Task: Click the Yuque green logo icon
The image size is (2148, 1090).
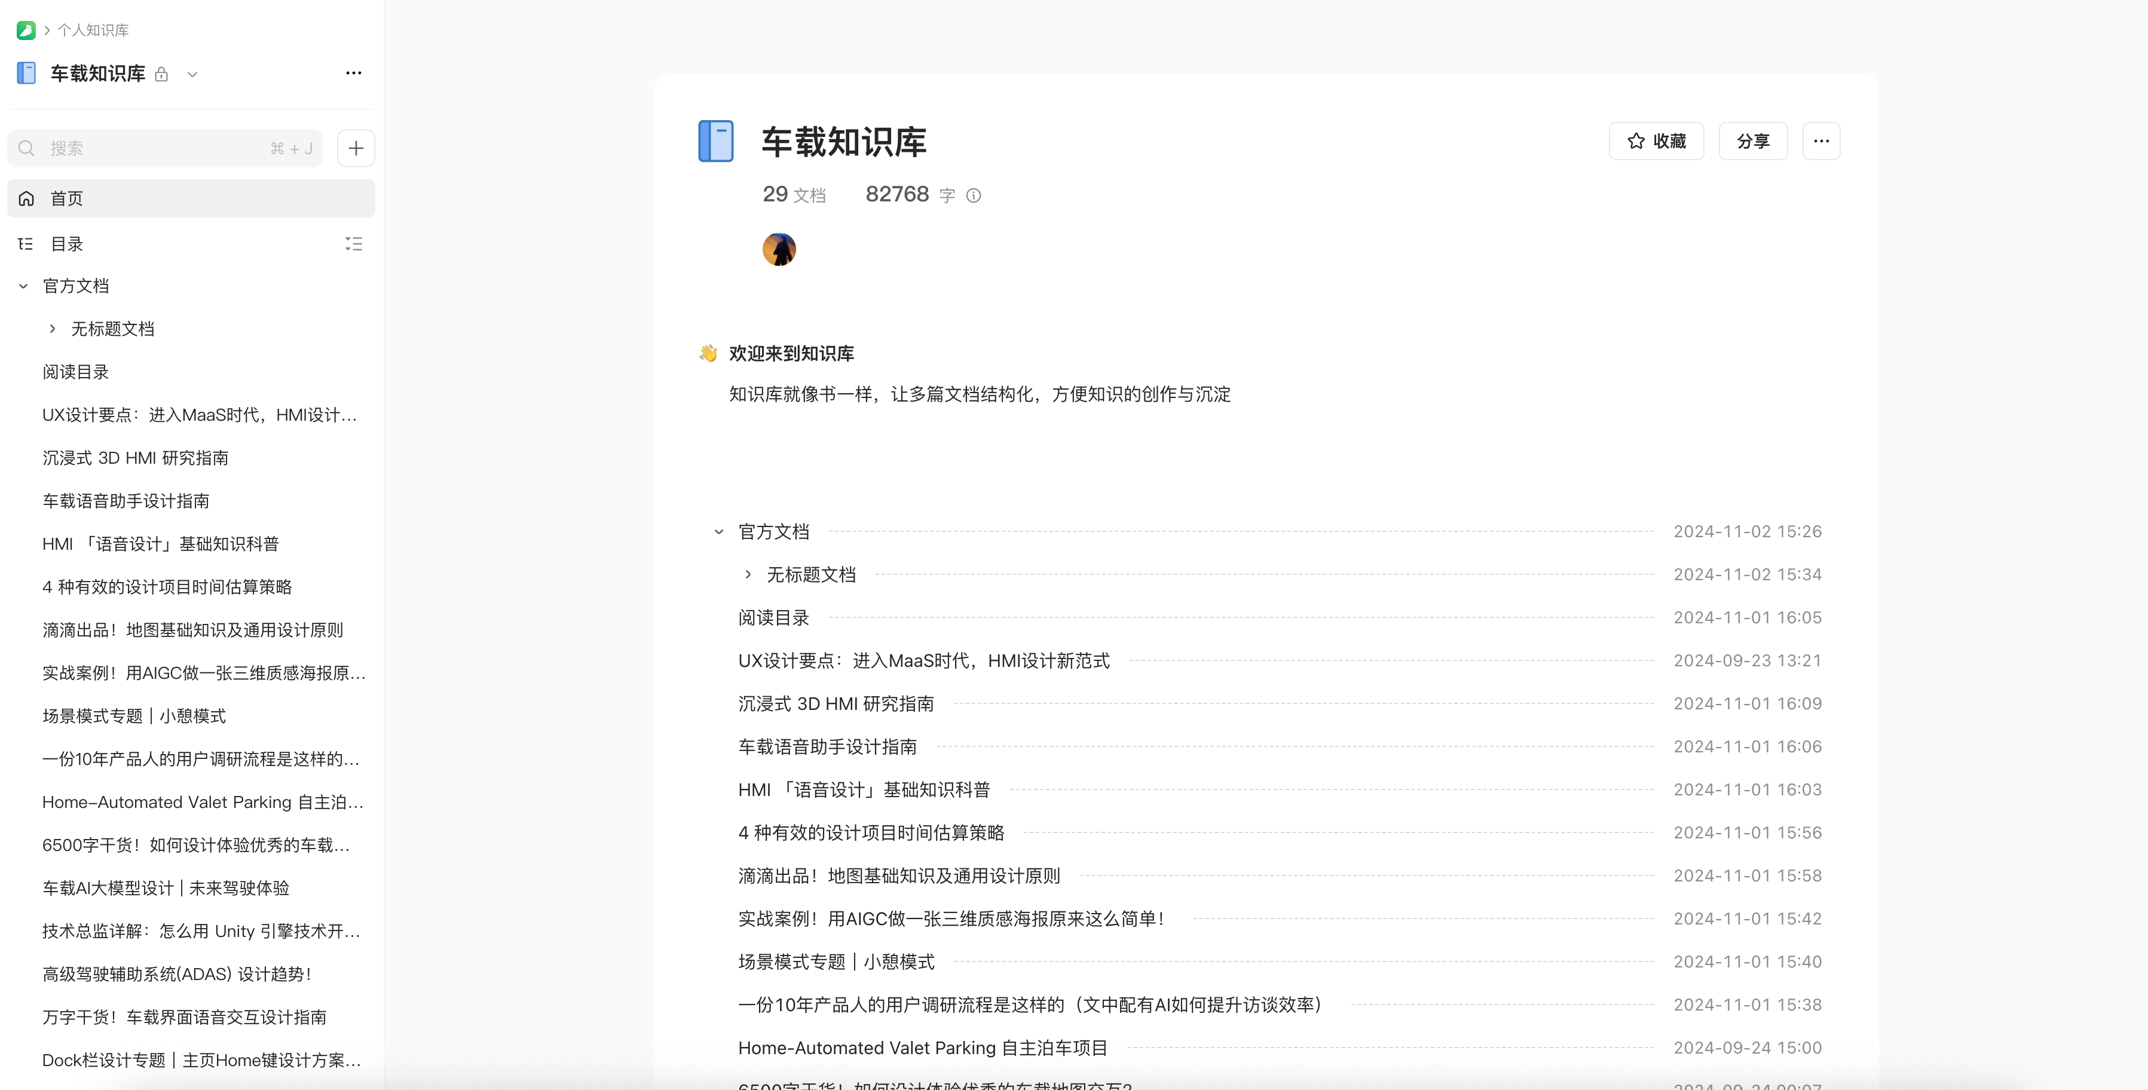Action: tap(26, 30)
